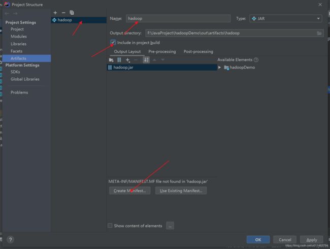Image resolution: width=330 pixels, height=249 pixels.
Task: Create directory icon in Output Layout toolbar
Action: point(111,60)
